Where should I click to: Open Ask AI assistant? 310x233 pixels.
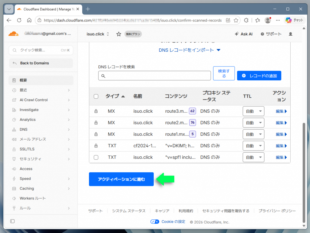pos(244,34)
